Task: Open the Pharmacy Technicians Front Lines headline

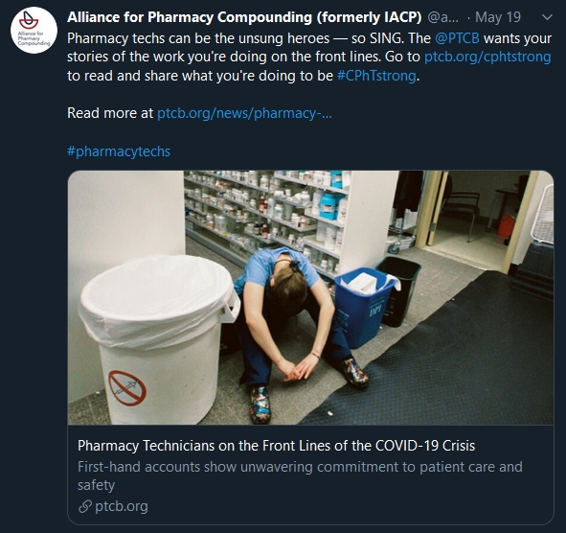Action: pos(276,446)
